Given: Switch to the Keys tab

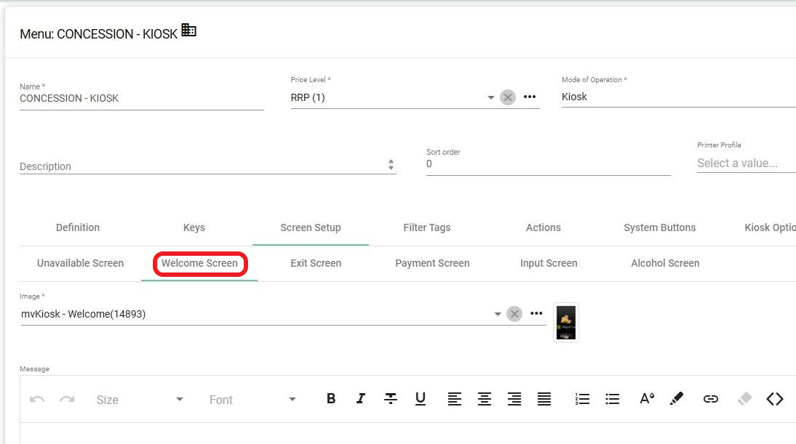Looking at the screenshot, I should (194, 227).
